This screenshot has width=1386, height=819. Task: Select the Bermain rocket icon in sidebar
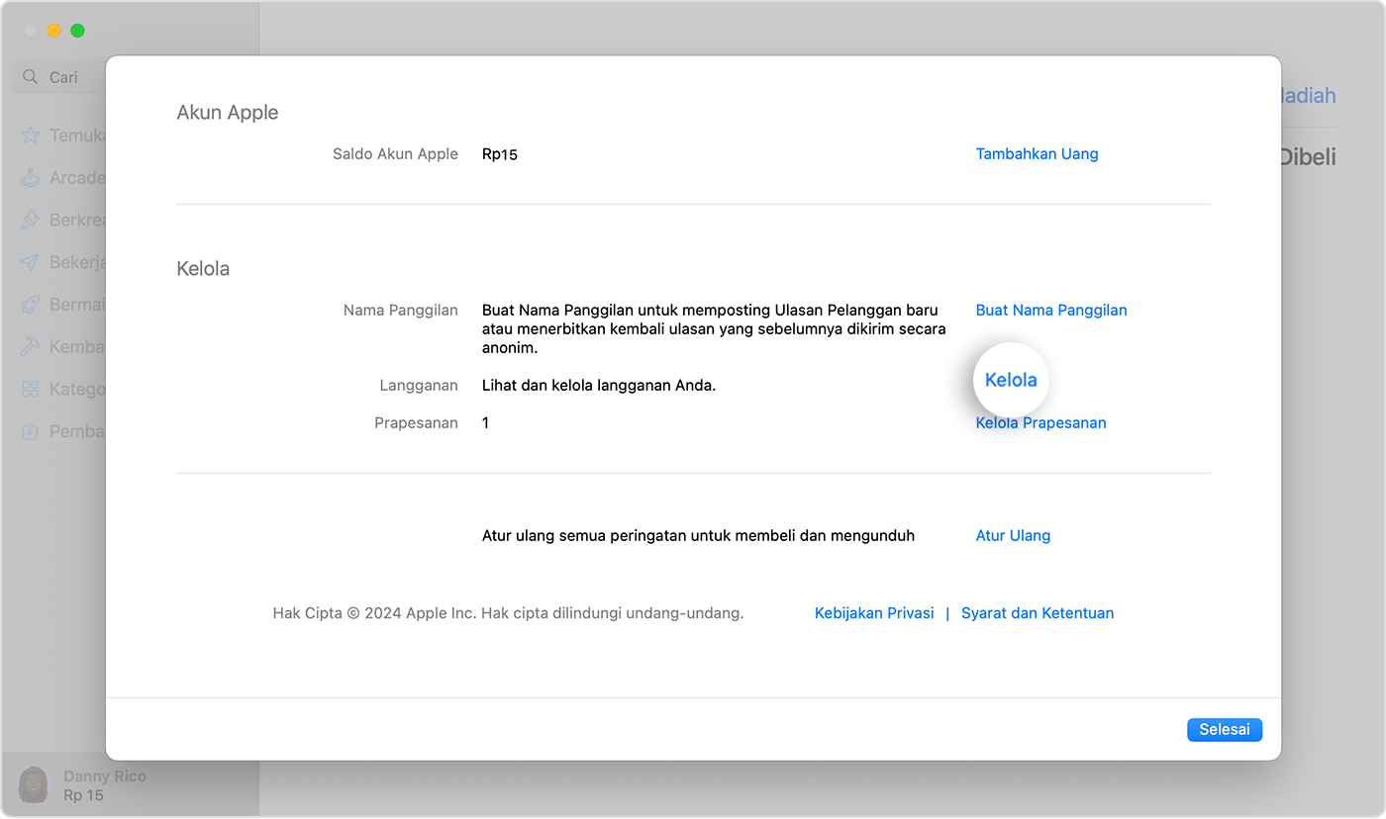click(31, 305)
